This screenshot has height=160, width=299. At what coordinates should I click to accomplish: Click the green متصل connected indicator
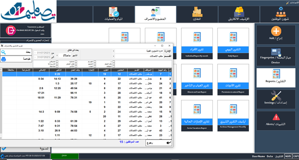point(64,156)
